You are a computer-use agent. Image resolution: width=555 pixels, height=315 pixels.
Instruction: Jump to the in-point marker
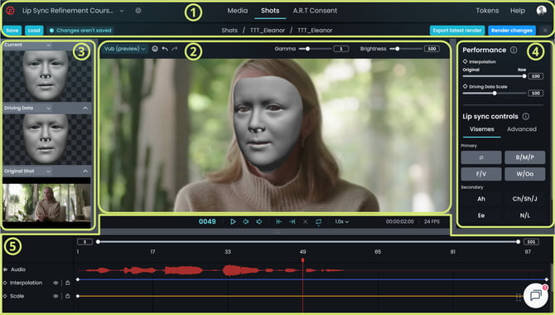tap(279, 221)
